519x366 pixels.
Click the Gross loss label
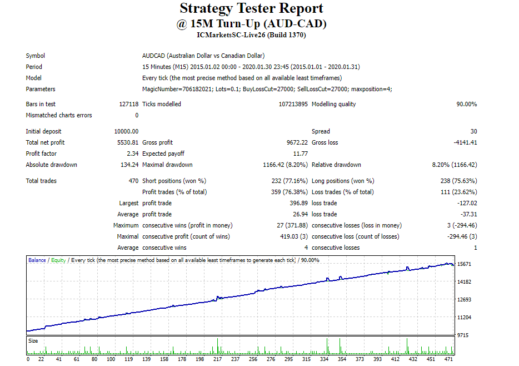(x=325, y=142)
